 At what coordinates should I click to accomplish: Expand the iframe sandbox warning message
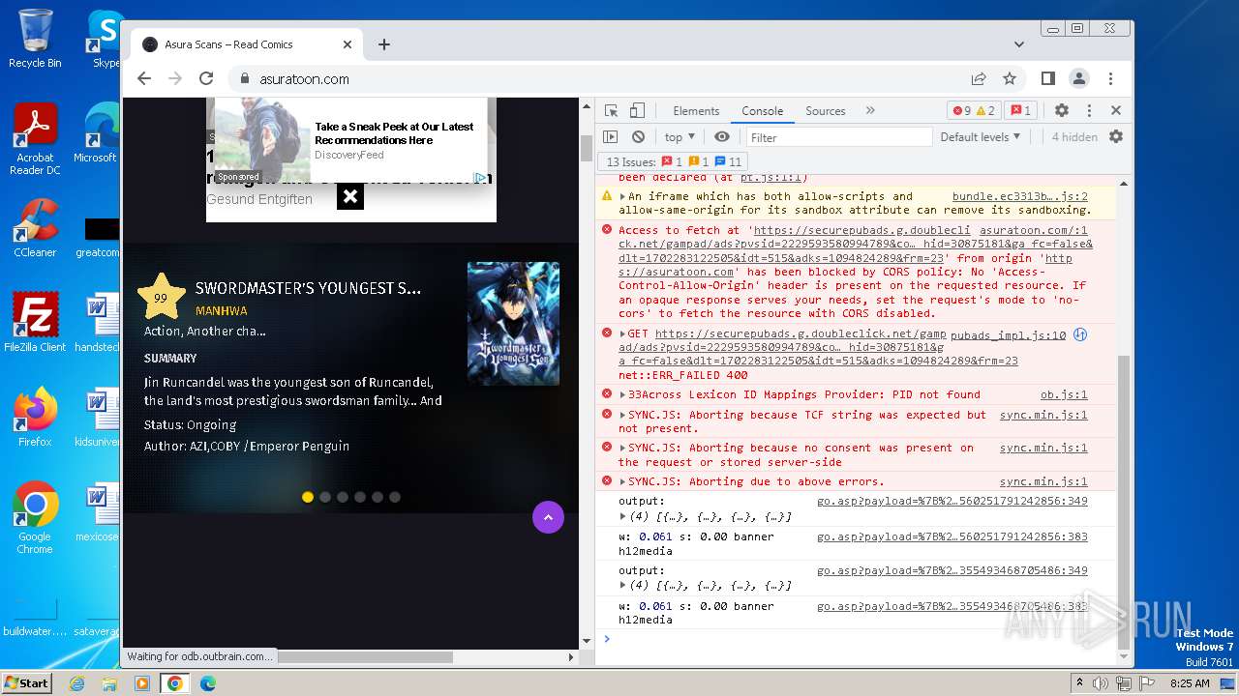622,196
